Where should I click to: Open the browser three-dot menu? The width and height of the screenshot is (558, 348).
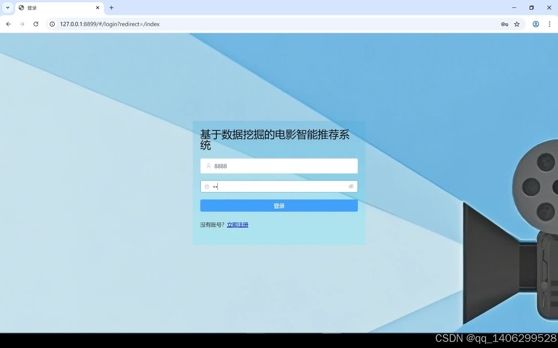(550, 24)
